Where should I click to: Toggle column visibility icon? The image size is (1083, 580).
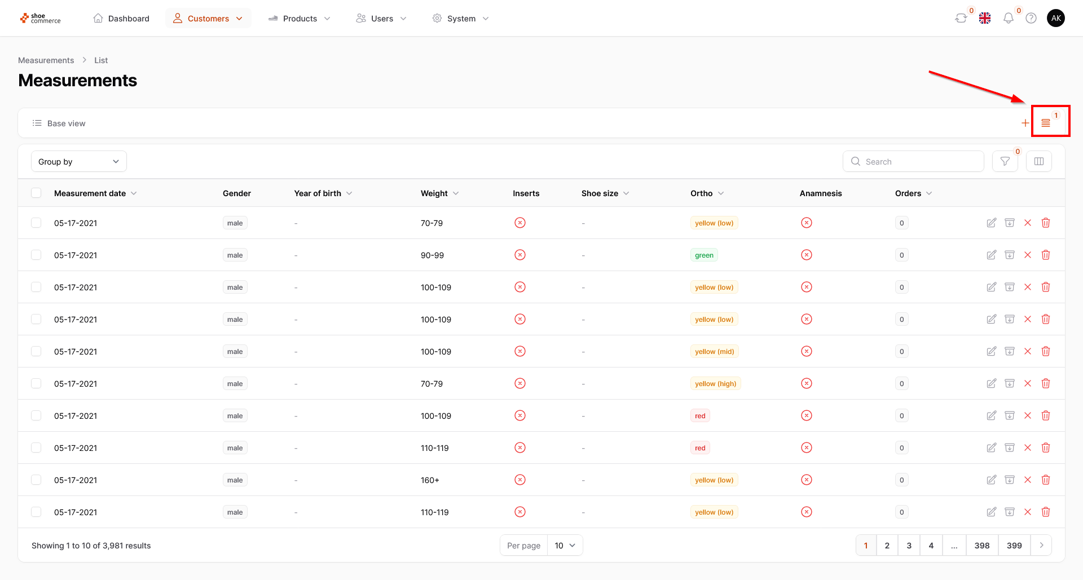coord(1038,162)
